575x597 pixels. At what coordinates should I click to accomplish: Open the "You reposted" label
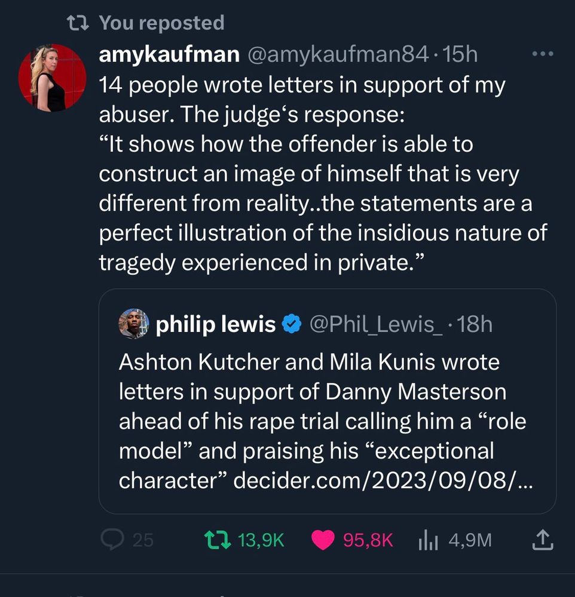point(161,23)
